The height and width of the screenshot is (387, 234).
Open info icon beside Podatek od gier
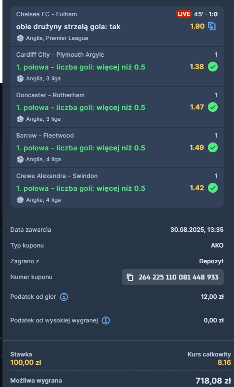(x=64, y=297)
